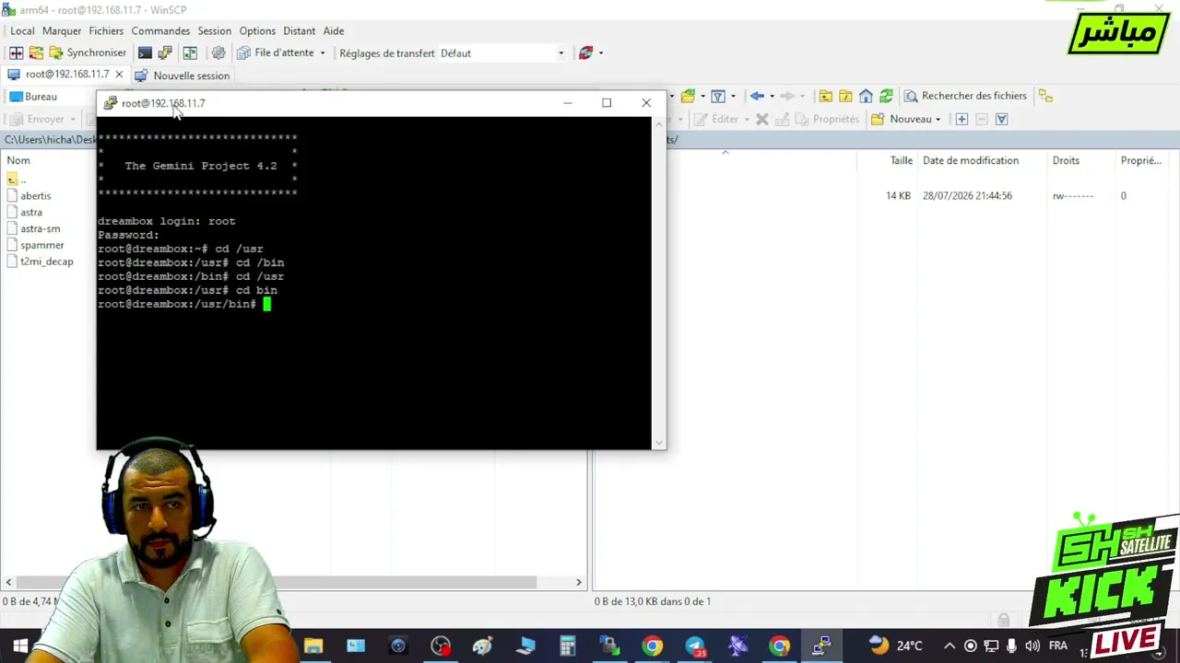
Task: Open the Marquer menu
Action: [62, 31]
